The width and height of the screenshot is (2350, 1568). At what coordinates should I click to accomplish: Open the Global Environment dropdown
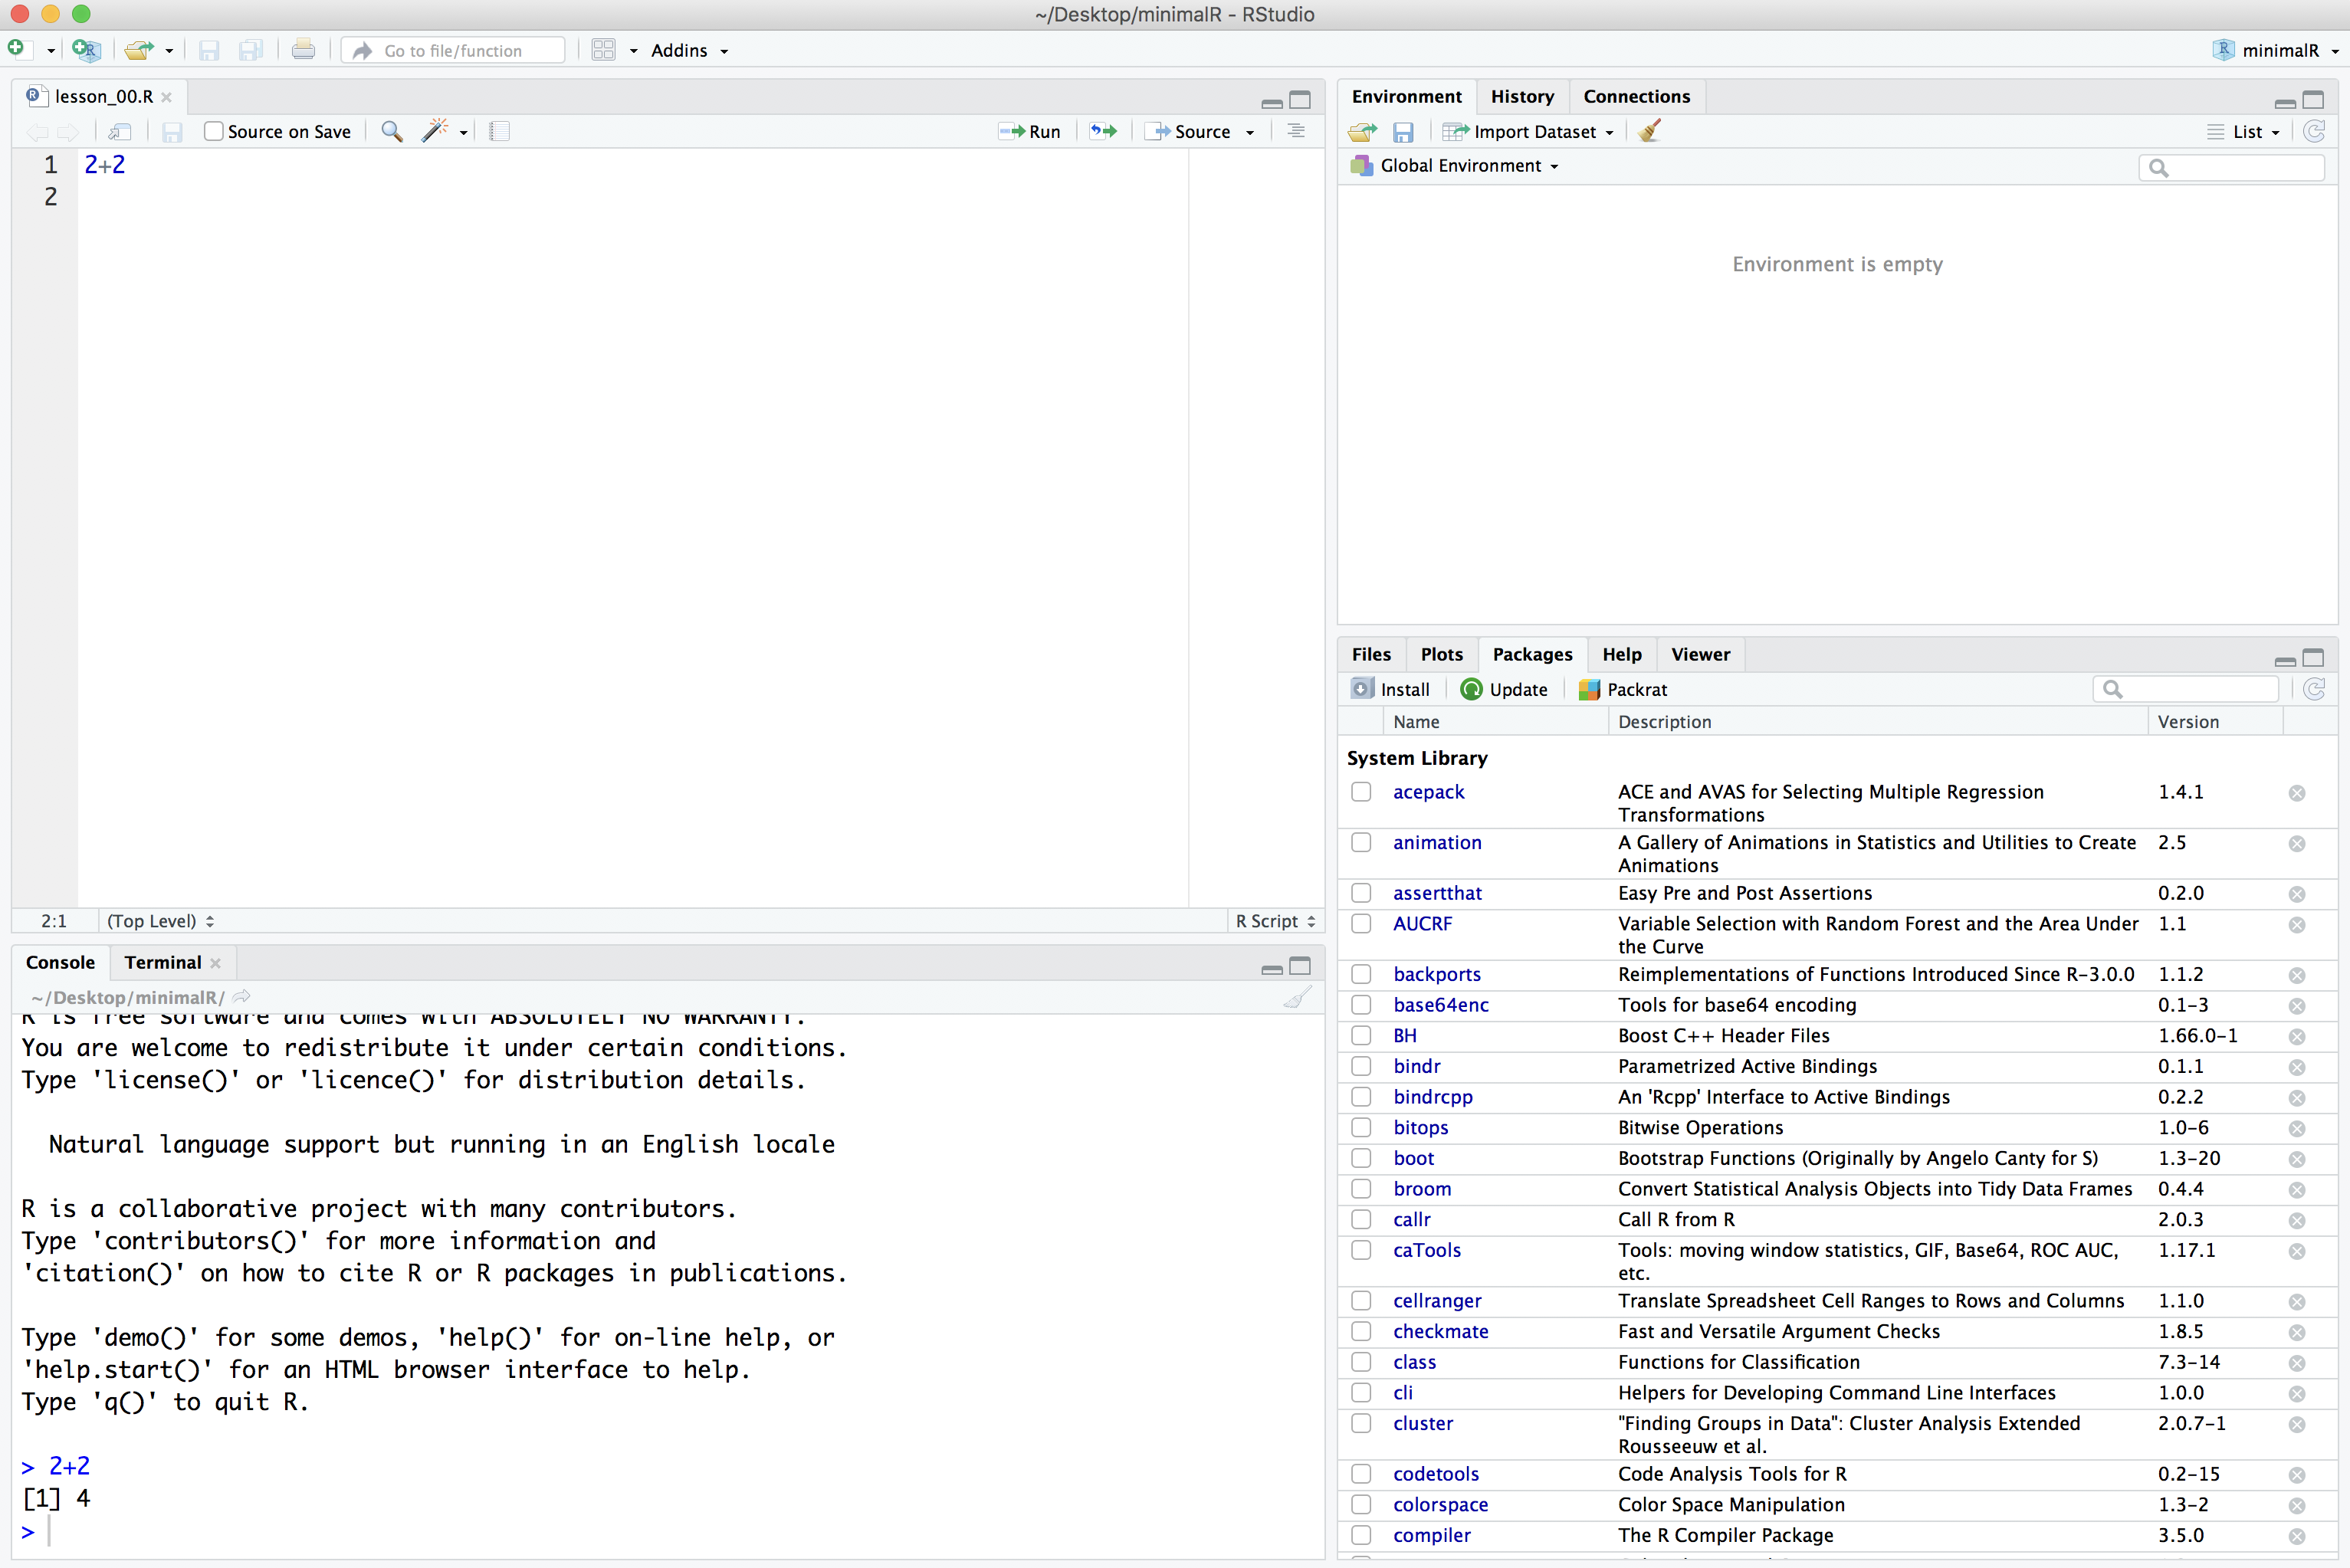[x=1460, y=166]
